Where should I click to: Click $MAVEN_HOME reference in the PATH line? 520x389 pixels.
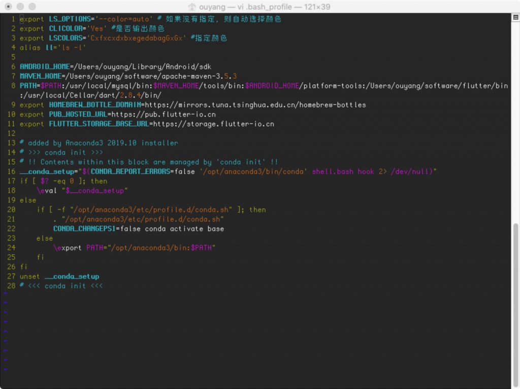coord(176,86)
